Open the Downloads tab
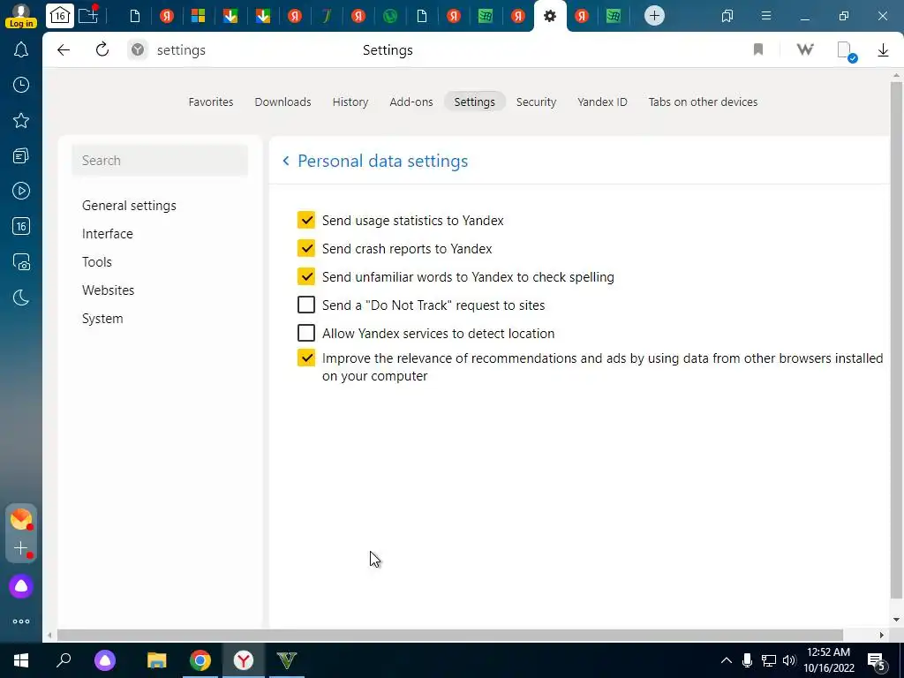The width and height of the screenshot is (904, 678). [x=282, y=102]
